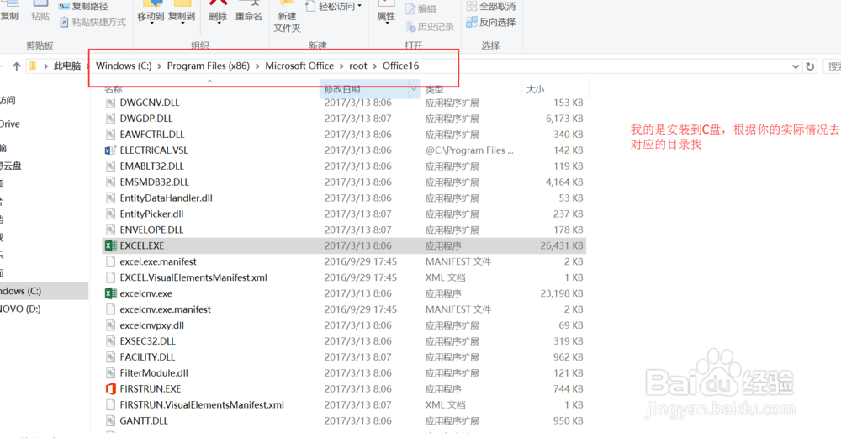Select the EntityDataHandler.dll file
841x438 pixels.
[x=167, y=198]
